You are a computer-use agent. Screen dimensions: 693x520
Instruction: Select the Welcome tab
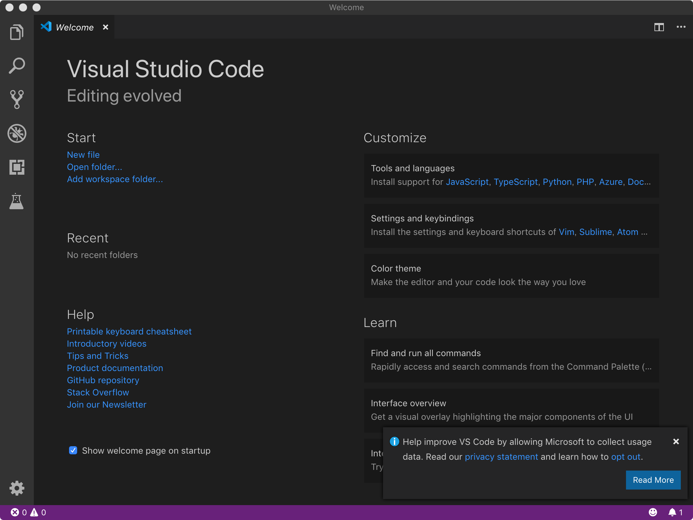pyautogui.click(x=74, y=27)
